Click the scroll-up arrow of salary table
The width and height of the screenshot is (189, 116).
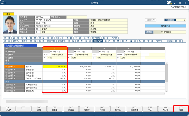pyautogui.click(x=167, y=63)
